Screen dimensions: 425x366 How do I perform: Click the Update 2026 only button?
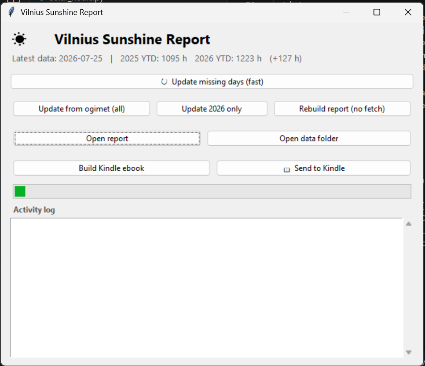point(212,109)
